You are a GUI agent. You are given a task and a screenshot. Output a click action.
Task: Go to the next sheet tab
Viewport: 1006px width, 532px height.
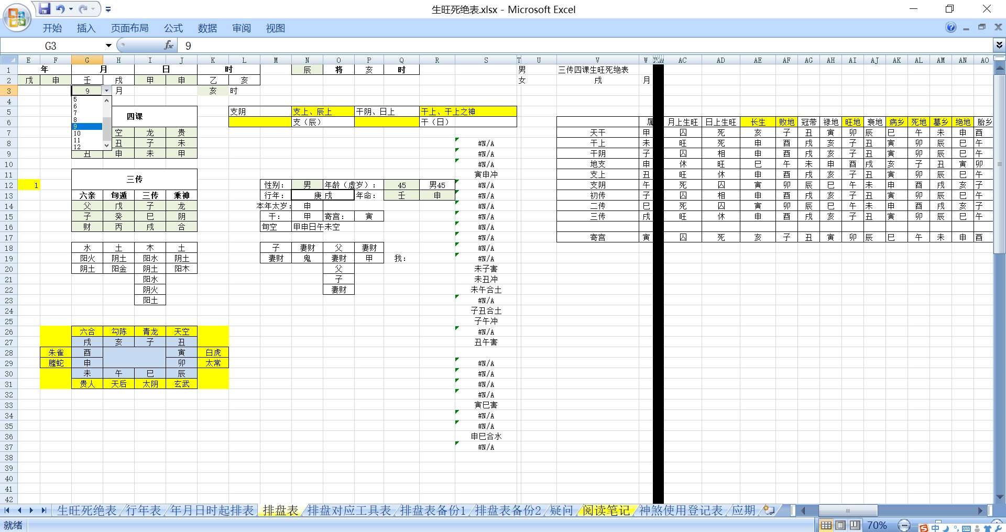pos(31,510)
